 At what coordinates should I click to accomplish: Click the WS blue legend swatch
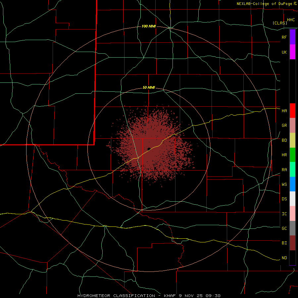[292, 184]
